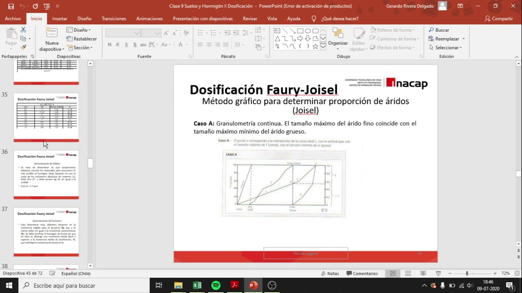Click the Pegar paste button
522x293 pixels.
11,38
